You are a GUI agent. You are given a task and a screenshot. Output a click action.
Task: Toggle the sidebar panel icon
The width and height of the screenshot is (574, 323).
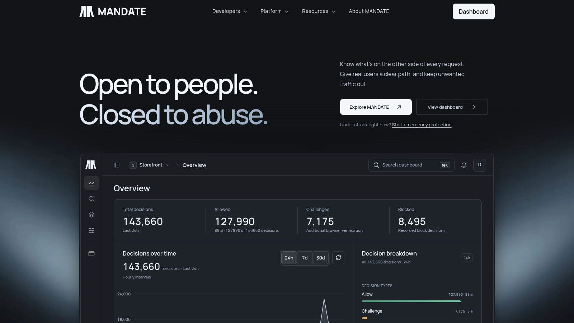117,165
